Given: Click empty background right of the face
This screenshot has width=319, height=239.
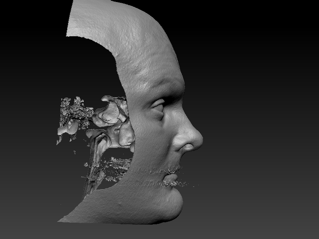Looking at the screenshot, I should click(259, 119).
